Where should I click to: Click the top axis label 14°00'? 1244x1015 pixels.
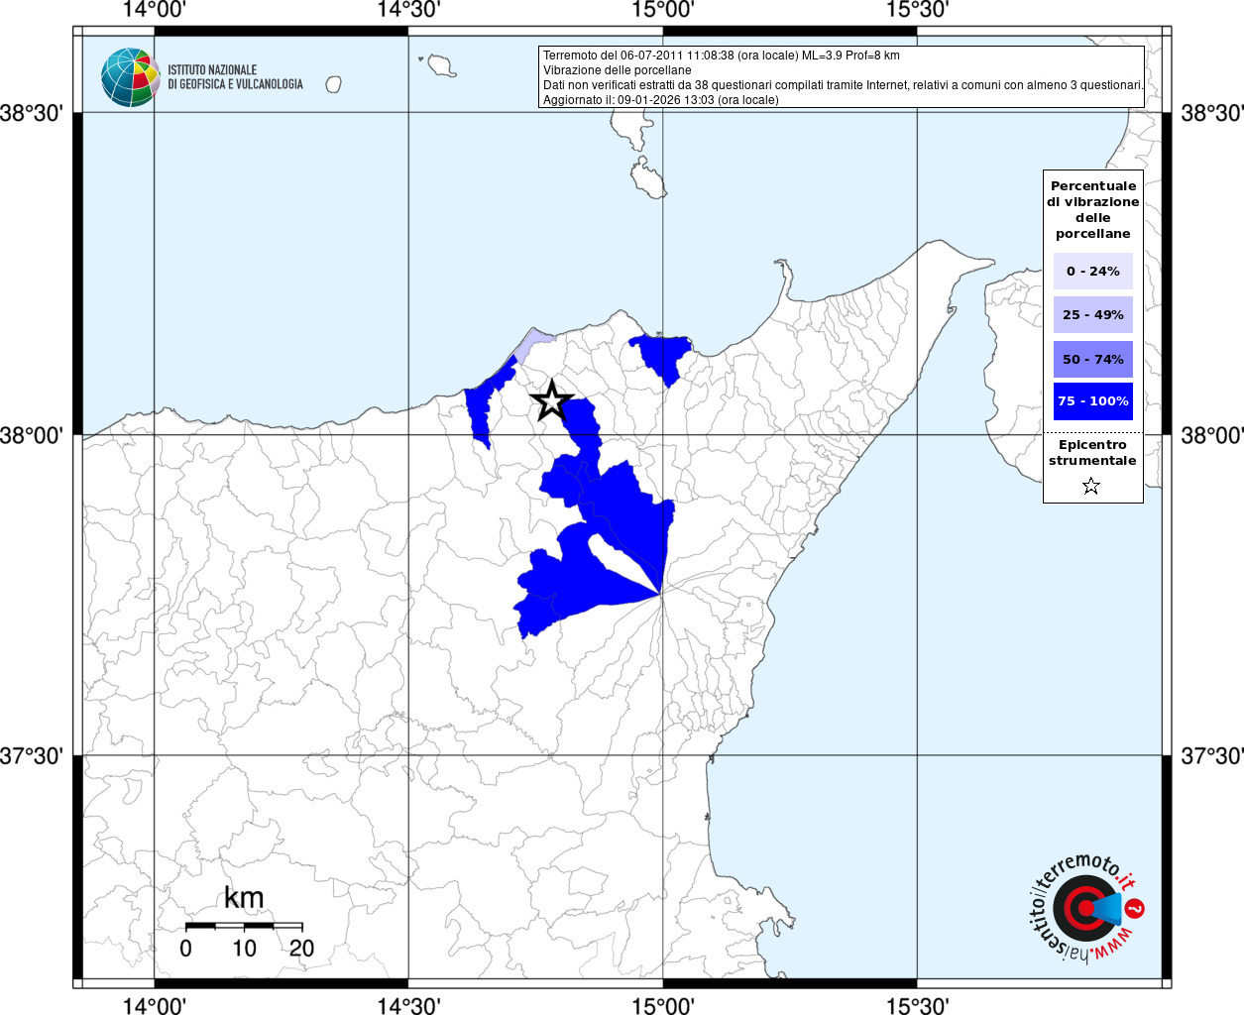[155, 9]
